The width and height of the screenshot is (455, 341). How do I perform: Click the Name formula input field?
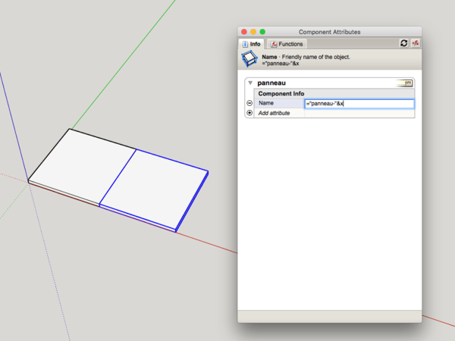(359, 103)
